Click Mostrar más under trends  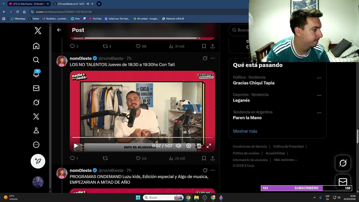(x=245, y=131)
